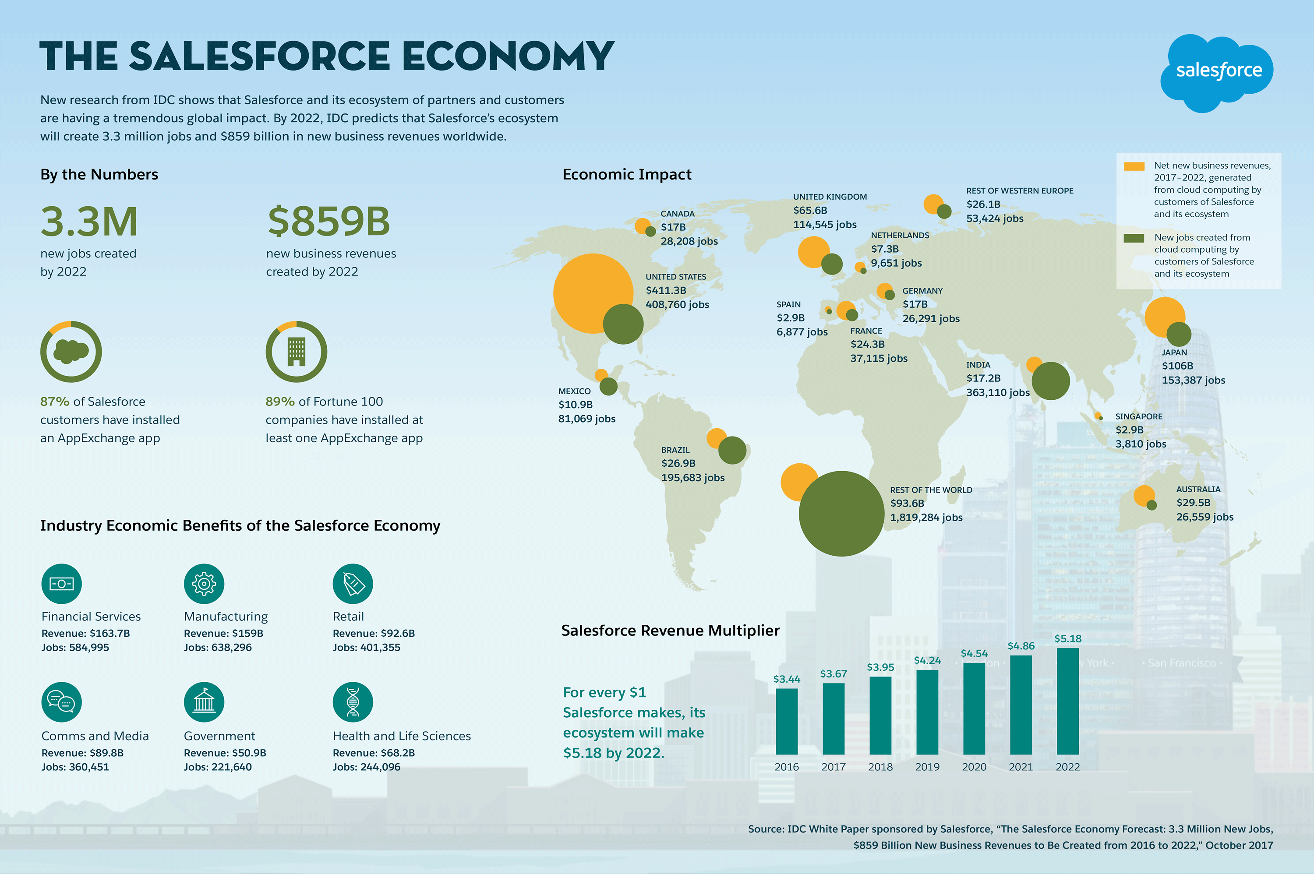Image resolution: width=1314 pixels, height=874 pixels.
Task: Click '6,877 jobs' under Spain
Action: [x=802, y=332]
